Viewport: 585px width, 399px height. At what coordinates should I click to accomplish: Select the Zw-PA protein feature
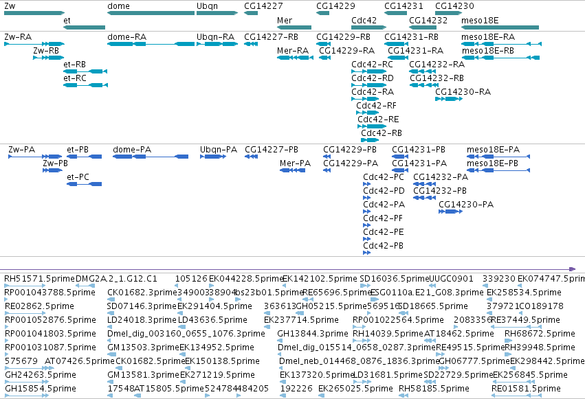pos(35,157)
